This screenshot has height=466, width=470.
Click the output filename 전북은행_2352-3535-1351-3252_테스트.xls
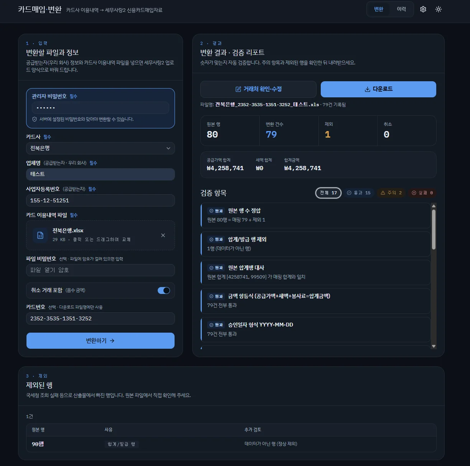(x=267, y=105)
